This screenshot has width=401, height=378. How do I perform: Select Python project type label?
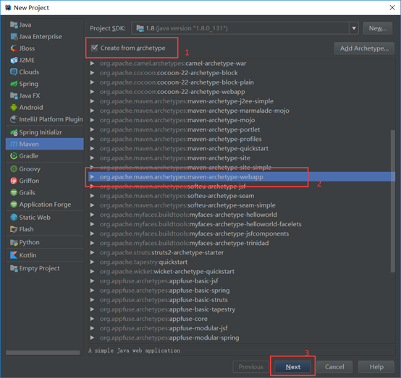30,242
